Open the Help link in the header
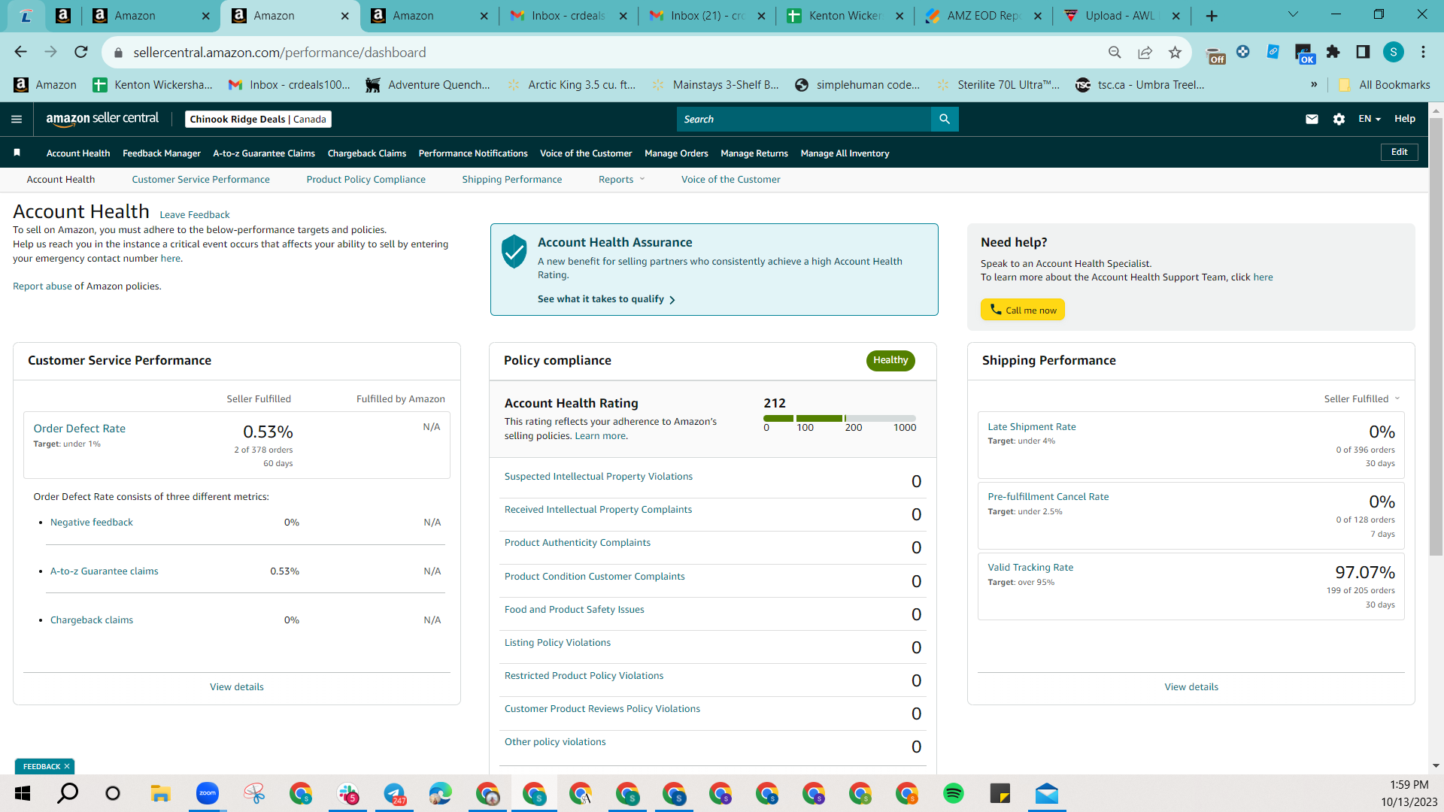The image size is (1444, 812). (x=1404, y=119)
